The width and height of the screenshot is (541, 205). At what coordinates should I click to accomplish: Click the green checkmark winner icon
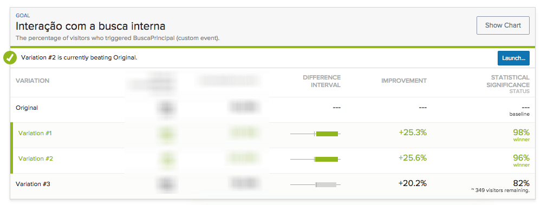pyautogui.click(x=10, y=58)
